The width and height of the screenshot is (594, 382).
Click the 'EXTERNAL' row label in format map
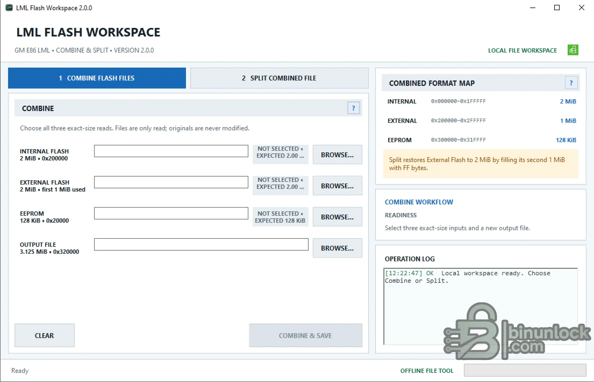(402, 121)
